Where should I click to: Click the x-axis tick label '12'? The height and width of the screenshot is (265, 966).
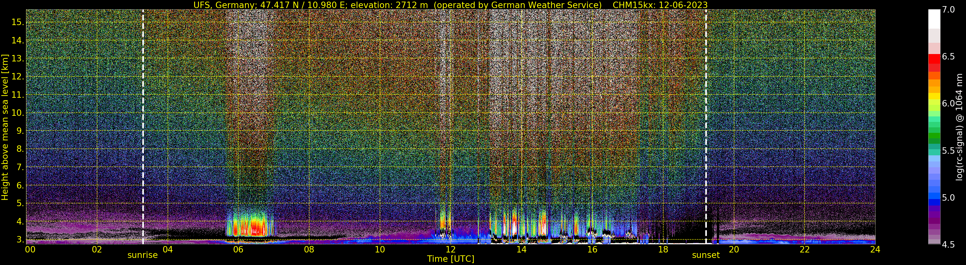[x=451, y=249]
